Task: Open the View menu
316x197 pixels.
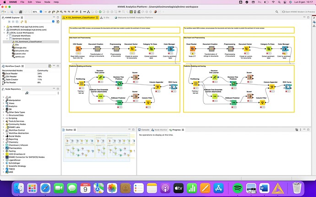Action: (x=38, y=2)
